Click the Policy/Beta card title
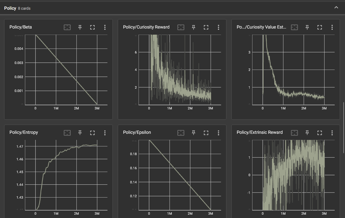 click(21, 27)
